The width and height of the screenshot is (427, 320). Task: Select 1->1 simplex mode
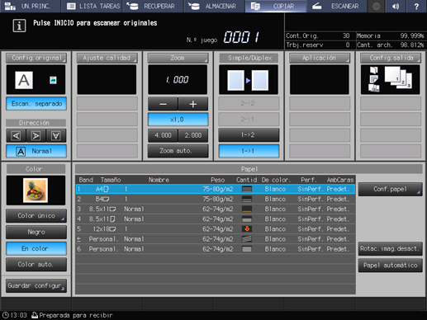(x=249, y=151)
